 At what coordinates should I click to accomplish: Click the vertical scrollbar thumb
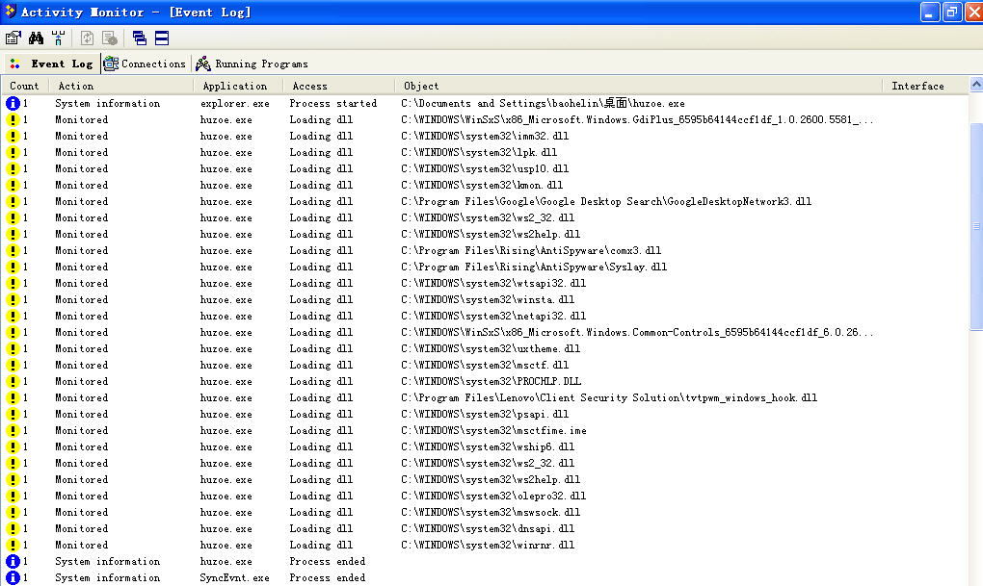click(976, 226)
